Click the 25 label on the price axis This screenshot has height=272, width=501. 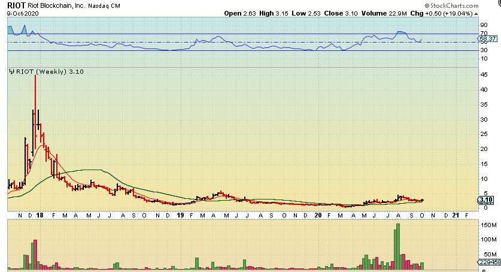484,134
